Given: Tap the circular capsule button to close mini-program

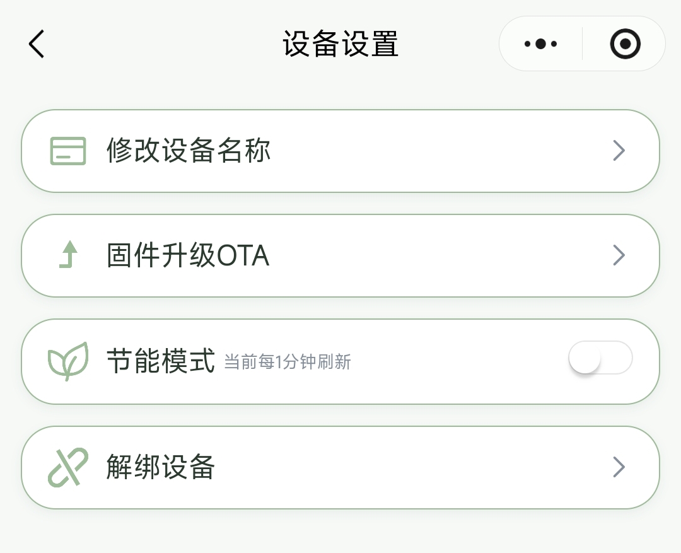Looking at the screenshot, I should pos(624,44).
